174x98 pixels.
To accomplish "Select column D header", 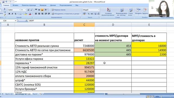I will coord(113,25).
